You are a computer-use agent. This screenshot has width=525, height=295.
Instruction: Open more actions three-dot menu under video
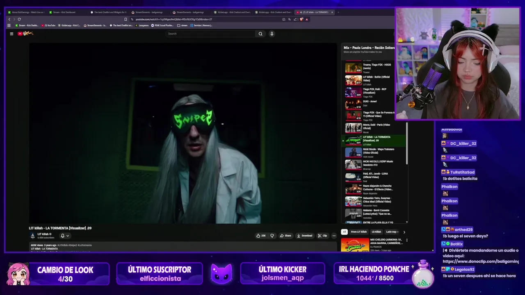pyautogui.click(x=334, y=236)
